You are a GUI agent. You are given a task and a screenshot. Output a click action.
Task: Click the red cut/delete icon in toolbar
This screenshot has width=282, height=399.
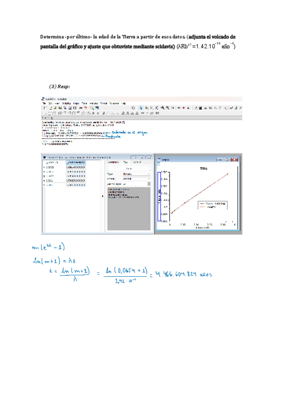pos(86,108)
